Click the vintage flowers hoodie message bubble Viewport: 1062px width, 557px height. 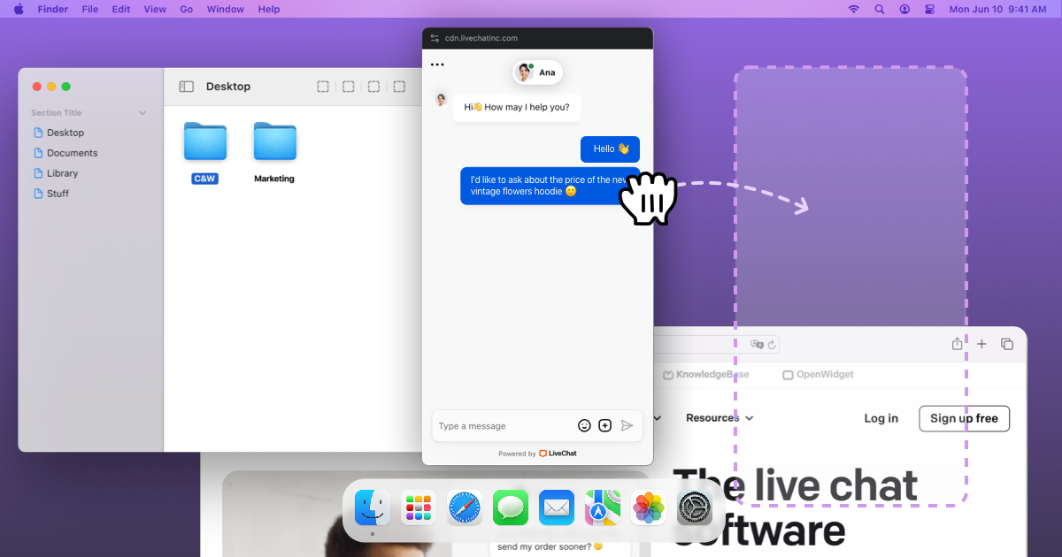[x=550, y=186]
